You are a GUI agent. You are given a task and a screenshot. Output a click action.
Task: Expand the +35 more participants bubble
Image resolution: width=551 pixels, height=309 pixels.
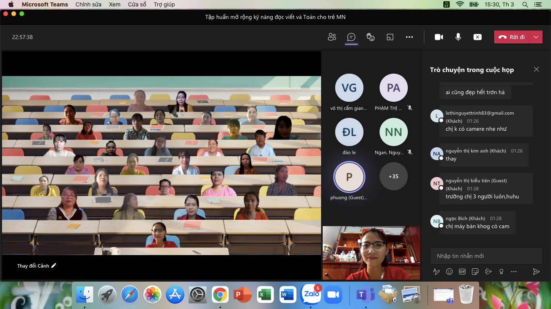pos(393,176)
